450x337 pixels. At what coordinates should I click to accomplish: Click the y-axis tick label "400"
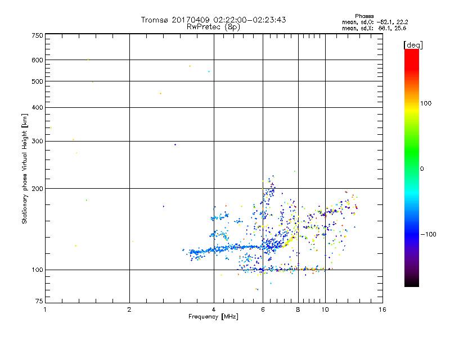(37, 107)
